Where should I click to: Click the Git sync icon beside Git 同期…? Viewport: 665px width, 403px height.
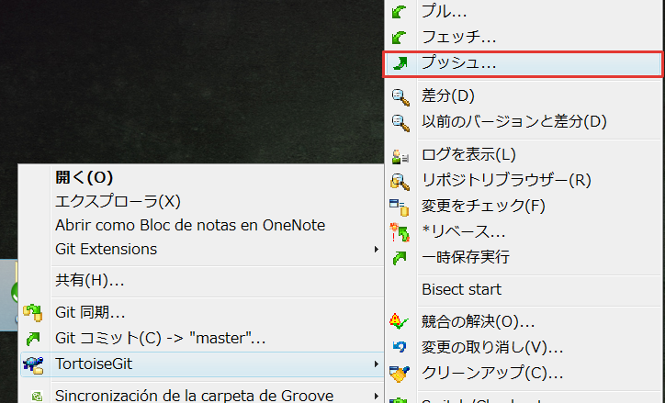coord(33,313)
